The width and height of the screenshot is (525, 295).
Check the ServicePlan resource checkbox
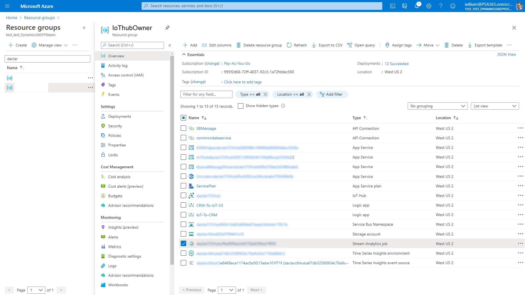point(183,186)
